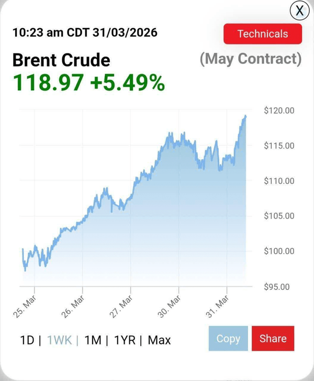This screenshot has height=381, width=314.
Task: Click the +5.49% change figure
Action: (128, 83)
